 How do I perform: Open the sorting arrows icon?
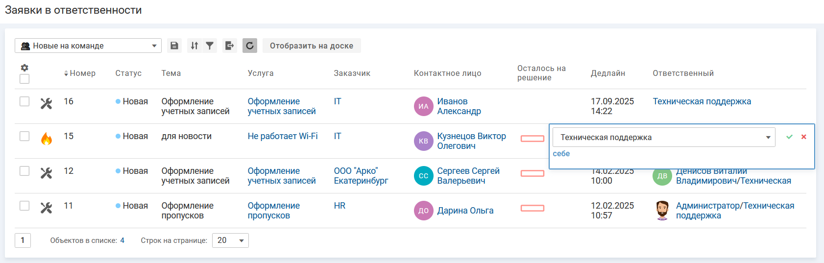point(194,46)
